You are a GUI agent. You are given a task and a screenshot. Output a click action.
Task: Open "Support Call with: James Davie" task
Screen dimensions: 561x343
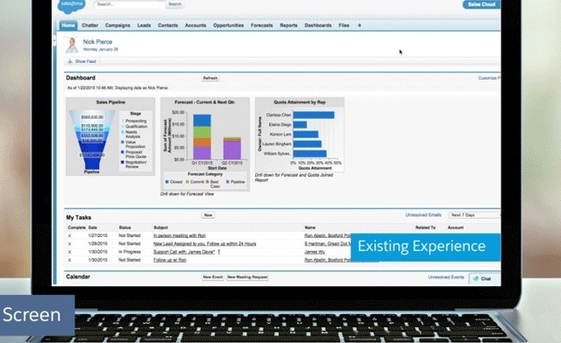click(184, 252)
